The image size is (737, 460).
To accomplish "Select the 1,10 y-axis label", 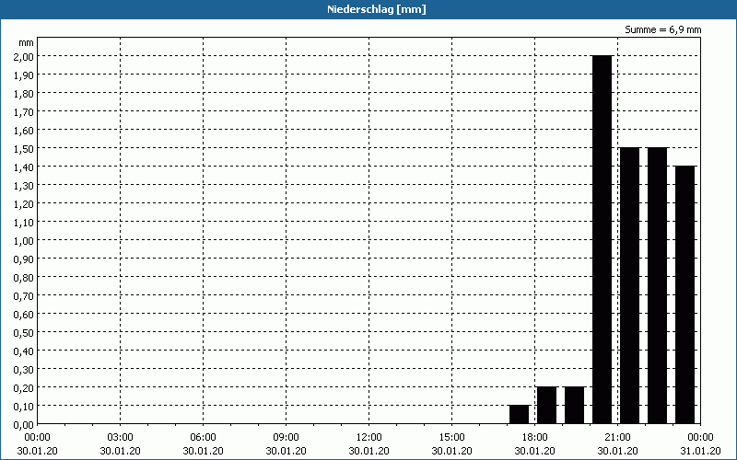I will click(24, 222).
